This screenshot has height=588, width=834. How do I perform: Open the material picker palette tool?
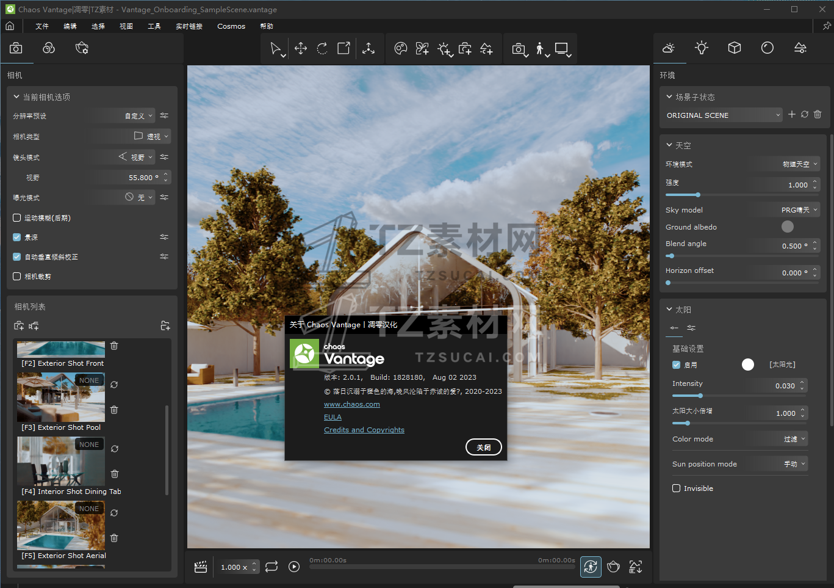click(401, 48)
